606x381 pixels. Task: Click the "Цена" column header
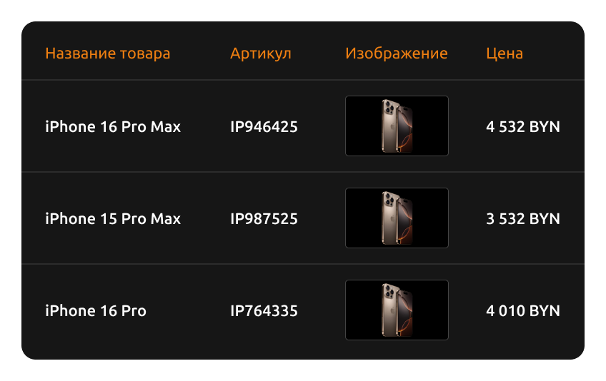tap(505, 54)
